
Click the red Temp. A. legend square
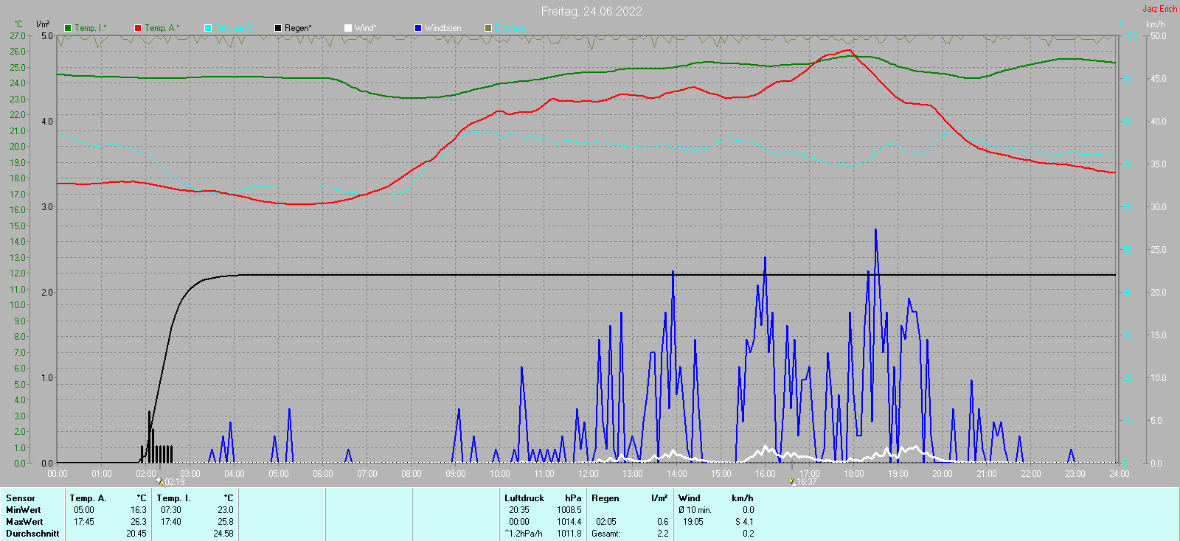click(138, 28)
